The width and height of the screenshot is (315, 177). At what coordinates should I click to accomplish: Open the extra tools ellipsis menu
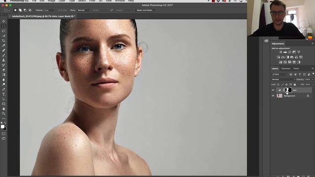click(3, 118)
